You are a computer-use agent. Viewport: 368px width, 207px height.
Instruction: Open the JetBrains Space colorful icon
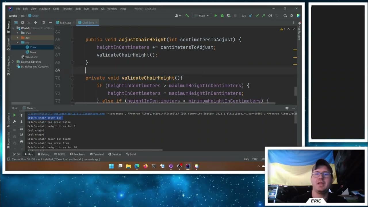click(298, 16)
